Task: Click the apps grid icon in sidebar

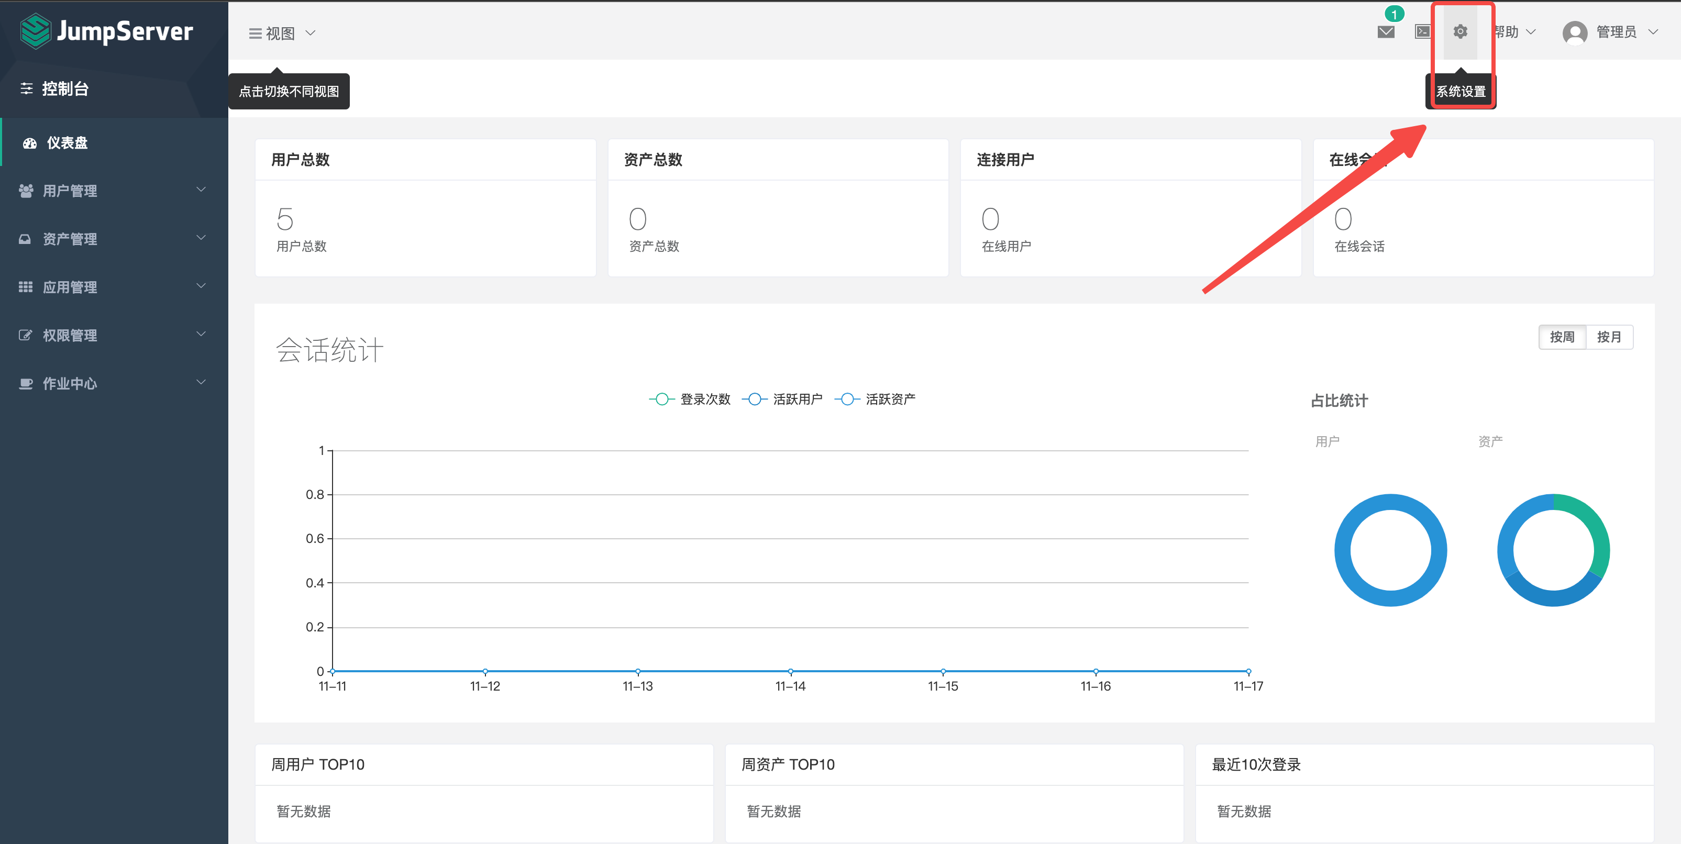Action: 26,287
